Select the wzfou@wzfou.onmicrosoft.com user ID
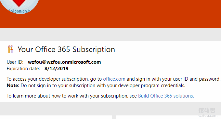This screenshot has width=221, height=119. point(64,62)
